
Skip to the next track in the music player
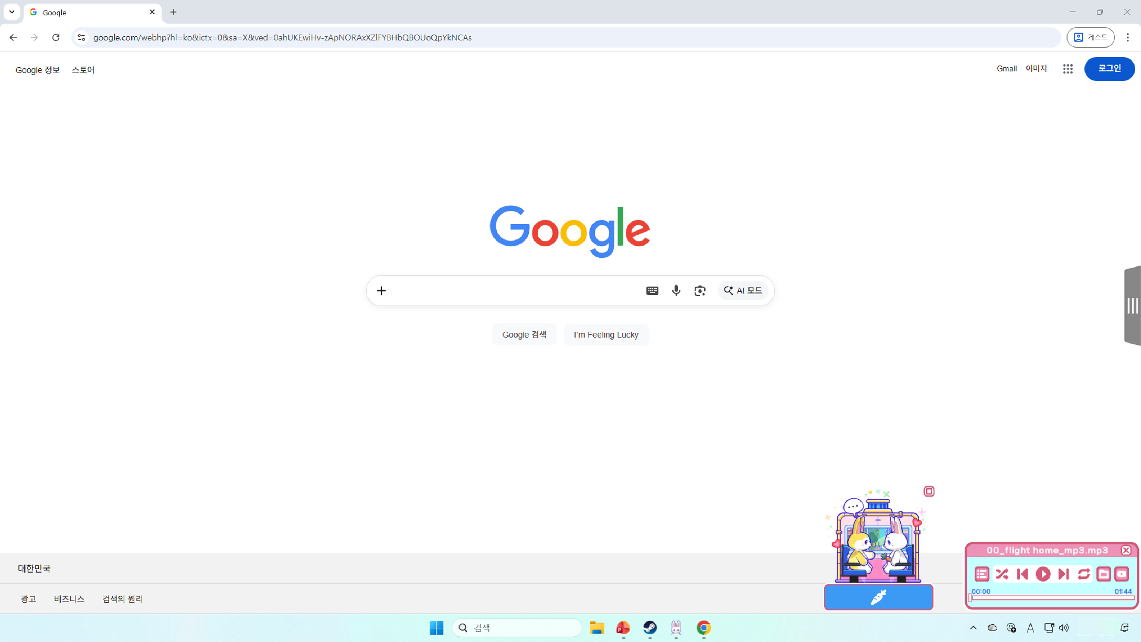(1062, 574)
